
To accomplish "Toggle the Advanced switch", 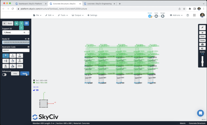I will pyautogui.click(x=4, y=75).
